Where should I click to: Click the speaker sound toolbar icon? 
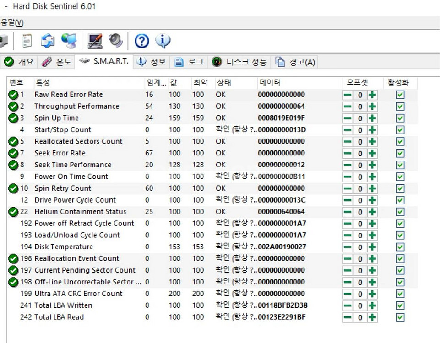point(116,41)
